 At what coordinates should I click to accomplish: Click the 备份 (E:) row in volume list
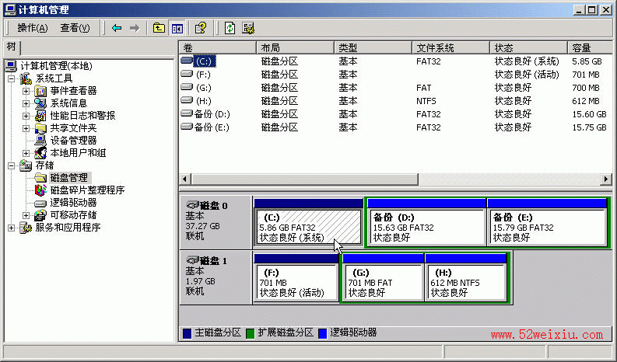[395, 127]
